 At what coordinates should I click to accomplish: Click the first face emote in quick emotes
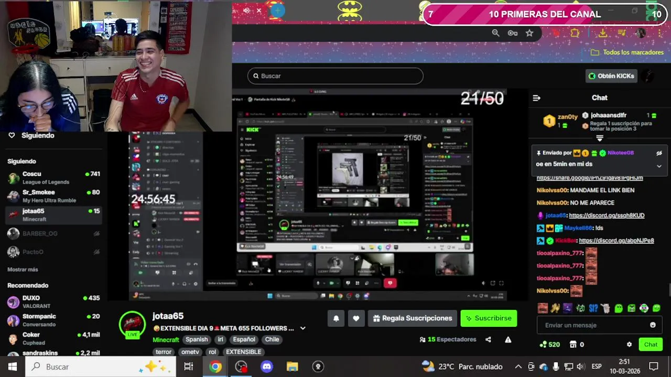point(543,308)
